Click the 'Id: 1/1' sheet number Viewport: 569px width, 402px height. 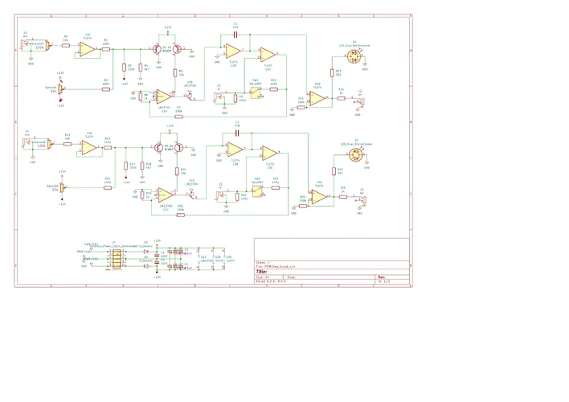[x=383, y=281]
